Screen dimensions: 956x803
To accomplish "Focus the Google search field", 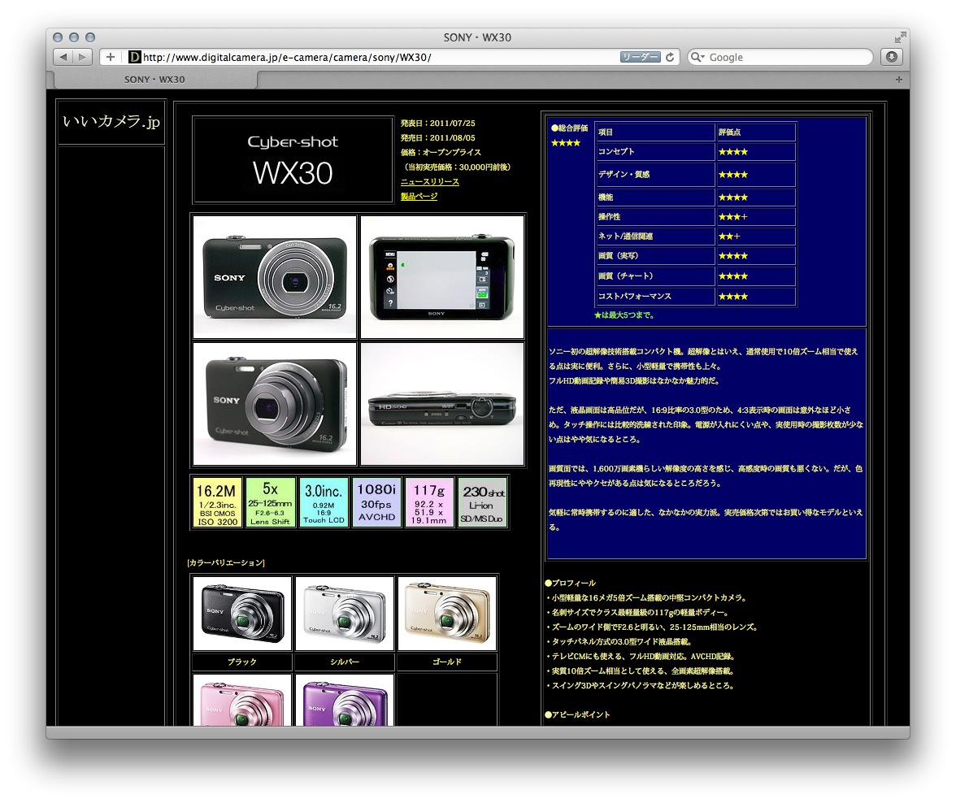I will (x=780, y=57).
